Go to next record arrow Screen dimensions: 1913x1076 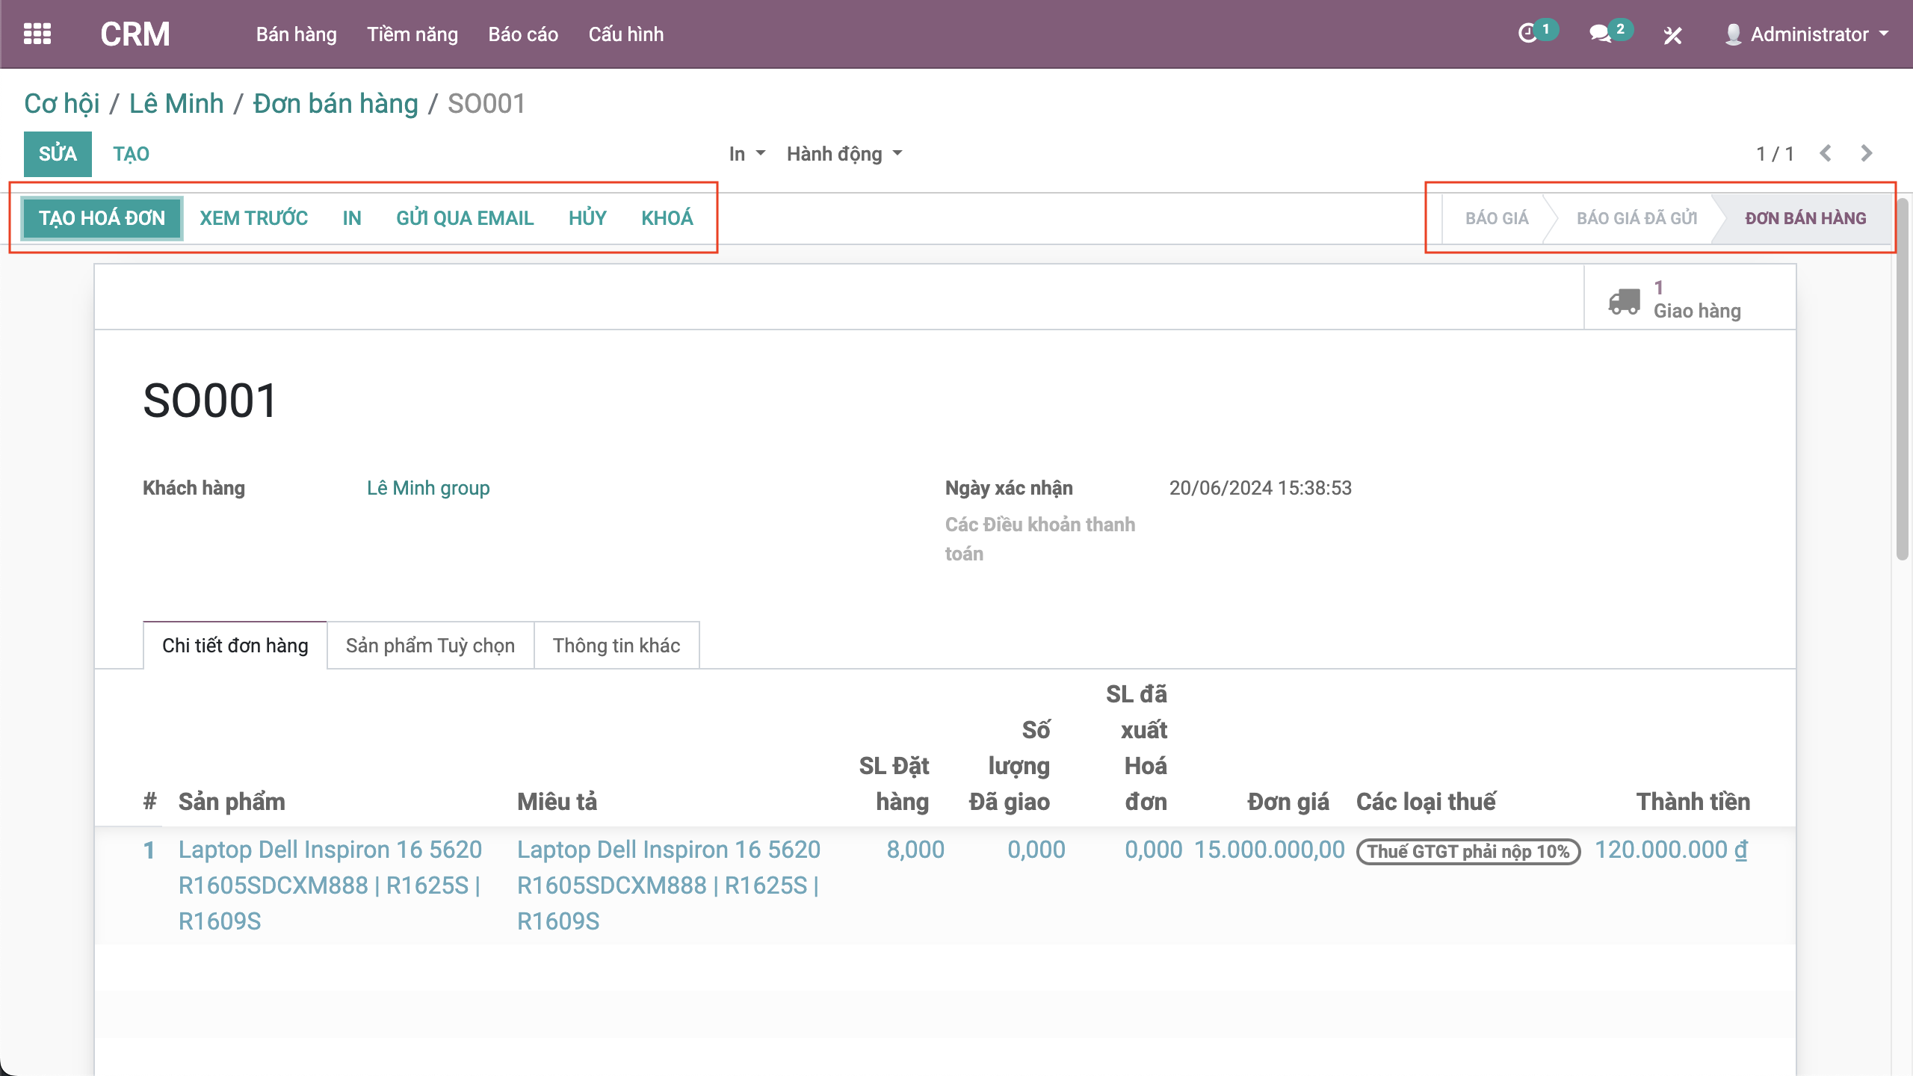click(1867, 154)
